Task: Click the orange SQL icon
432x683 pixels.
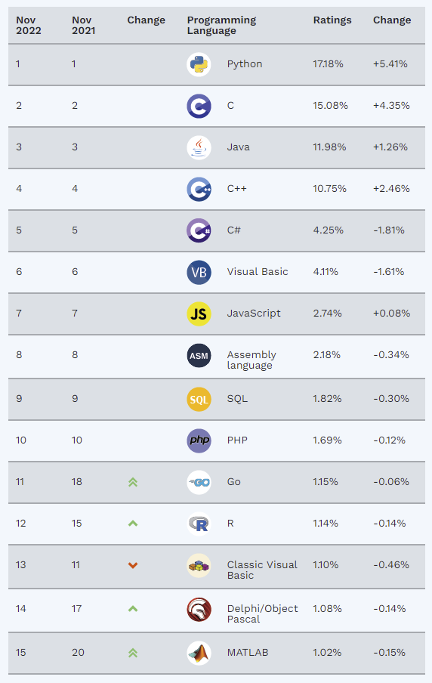Action: tap(199, 400)
